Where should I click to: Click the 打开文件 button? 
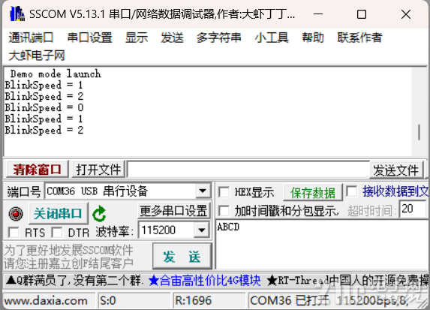[x=98, y=170]
